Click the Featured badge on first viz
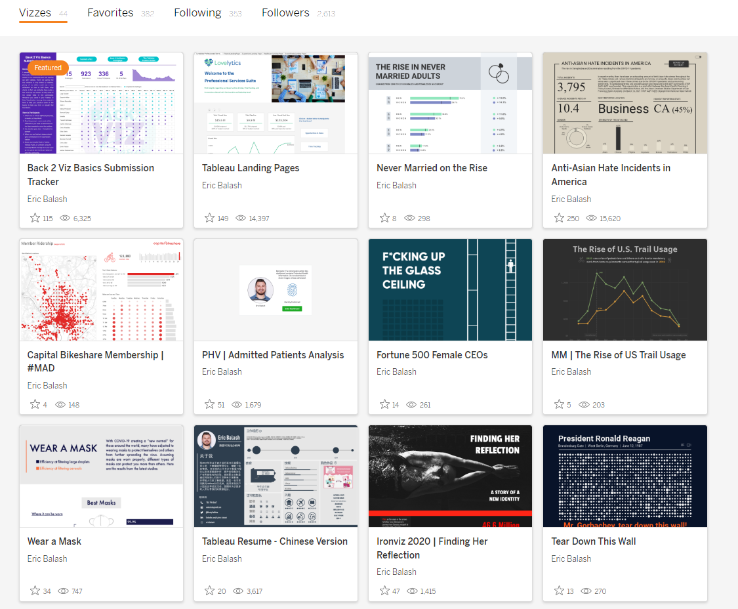The image size is (738, 609). [x=48, y=68]
